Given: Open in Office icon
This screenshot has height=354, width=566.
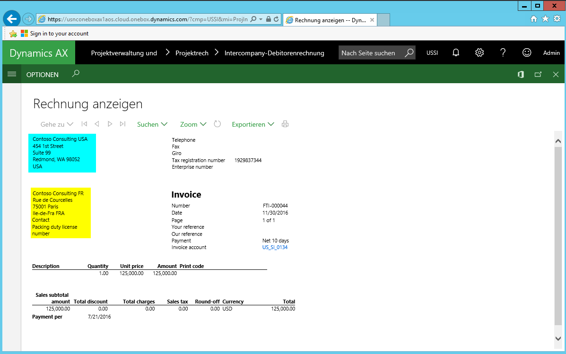Looking at the screenshot, I should [521, 74].
